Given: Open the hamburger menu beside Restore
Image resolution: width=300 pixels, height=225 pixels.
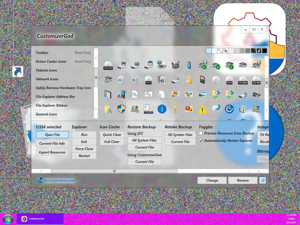Looking at the screenshot, I should pyautogui.click(x=263, y=180).
